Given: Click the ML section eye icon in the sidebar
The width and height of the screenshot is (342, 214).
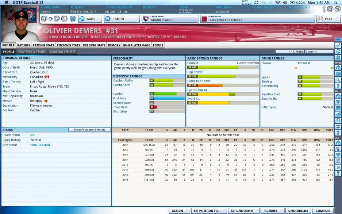Looking at the screenshot, I should [x=338, y=102].
